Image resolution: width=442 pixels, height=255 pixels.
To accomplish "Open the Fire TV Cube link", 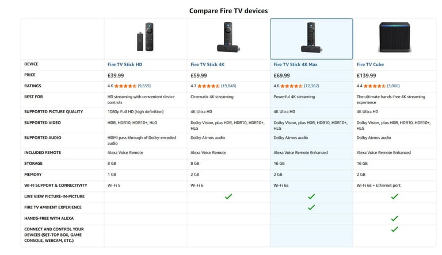I will tap(370, 64).
